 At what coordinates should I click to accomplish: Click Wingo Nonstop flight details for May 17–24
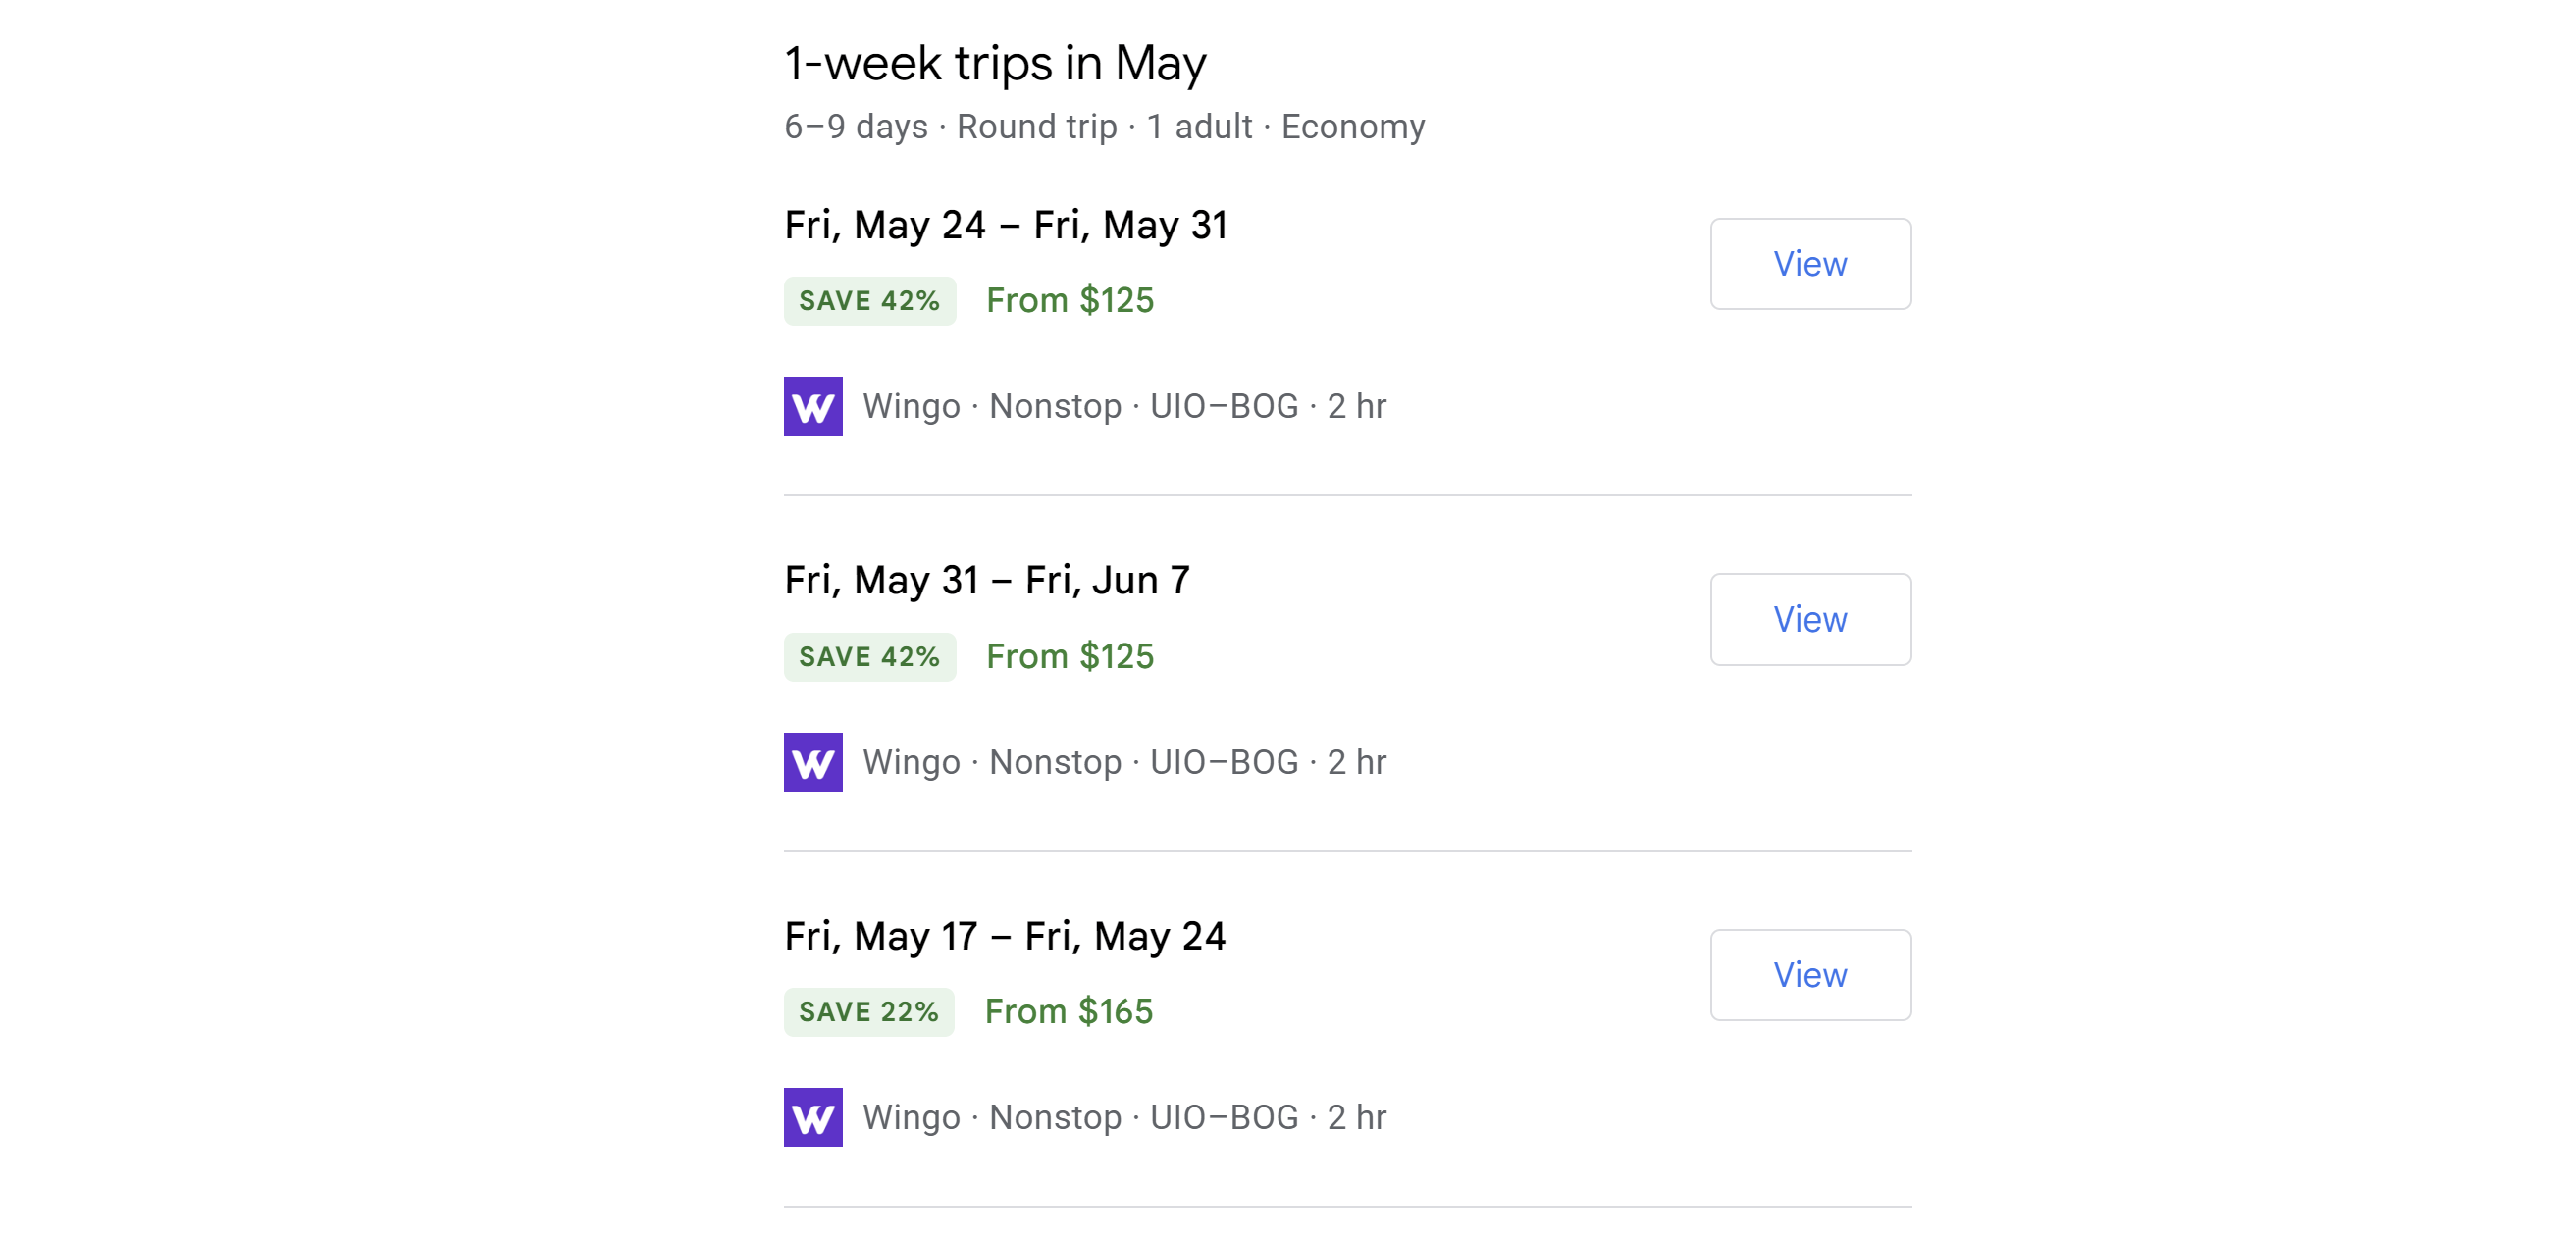[1123, 1118]
